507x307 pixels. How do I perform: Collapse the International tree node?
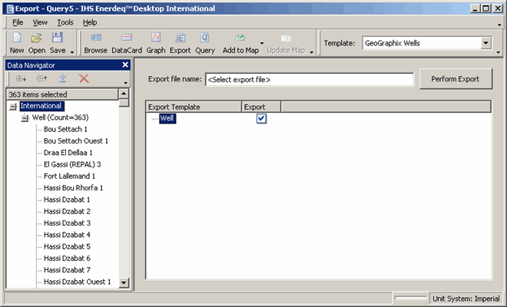click(x=13, y=107)
